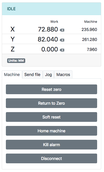Click the Return to Zero button
104x172 pixels.
(51, 103)
